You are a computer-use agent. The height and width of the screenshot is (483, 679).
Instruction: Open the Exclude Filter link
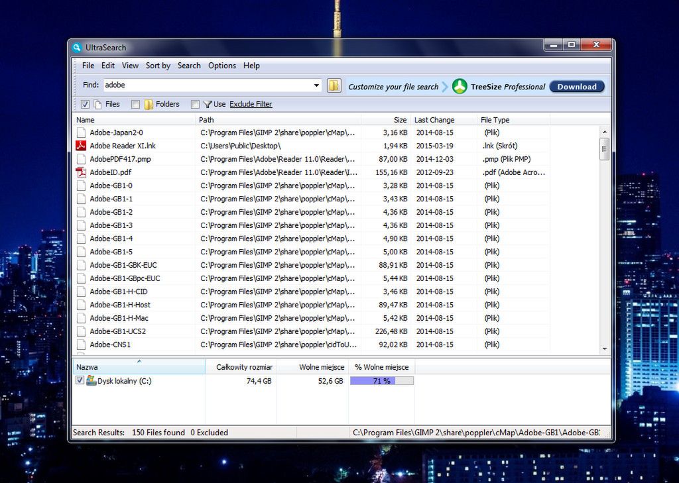(251, 104)
